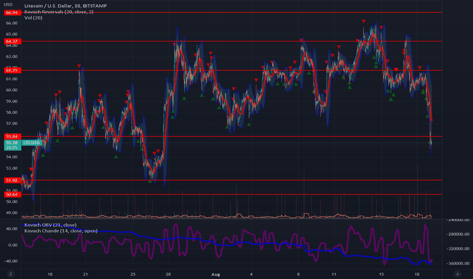Click the -240000.00 OBV scale value
Image resolution: width=473 pixels, height=279 pixels.
[458, 220]
